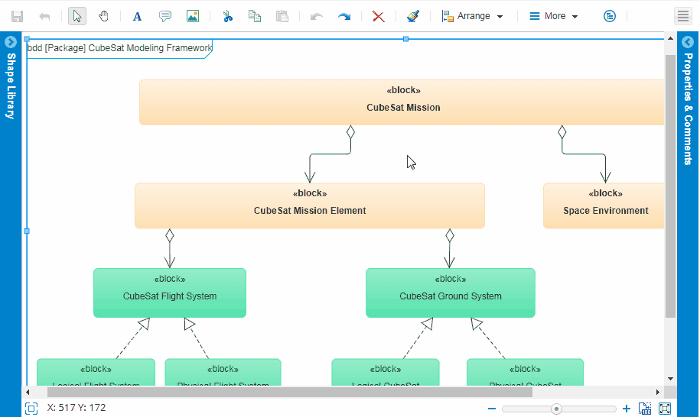Click the fit to screen icon
Viewport: 700px width, 417px height.
665,409
